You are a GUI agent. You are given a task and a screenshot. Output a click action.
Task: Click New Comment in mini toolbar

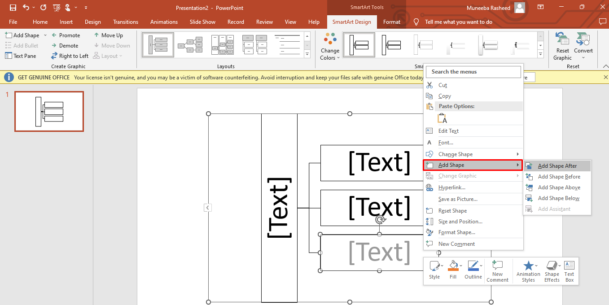pos(497,271)
